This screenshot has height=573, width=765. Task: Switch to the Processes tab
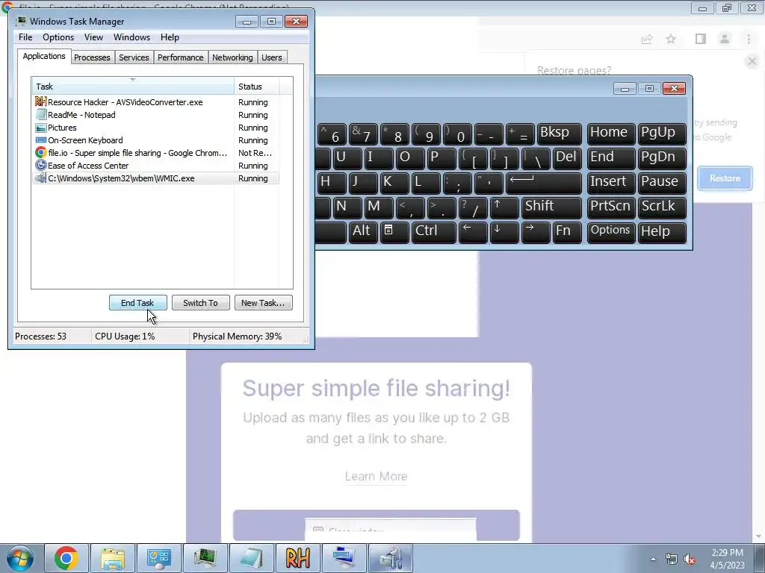[92, 57]
